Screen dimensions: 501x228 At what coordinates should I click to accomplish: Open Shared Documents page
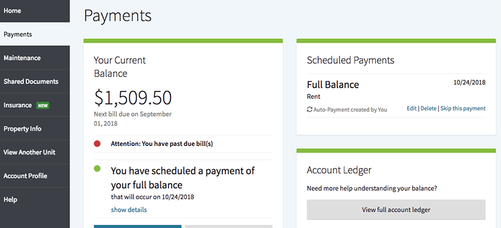[35, 81]
